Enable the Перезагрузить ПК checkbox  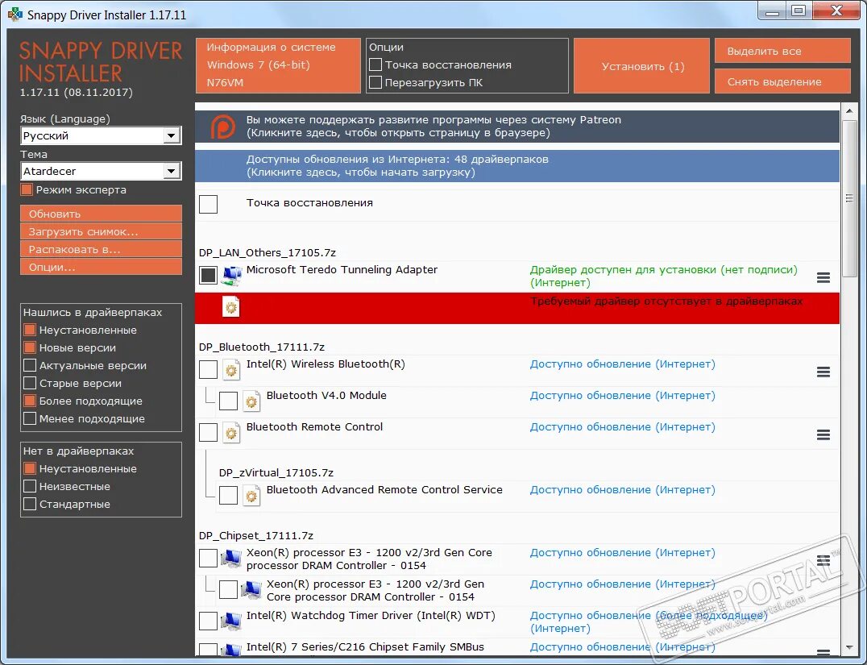[x=375, y=82]
